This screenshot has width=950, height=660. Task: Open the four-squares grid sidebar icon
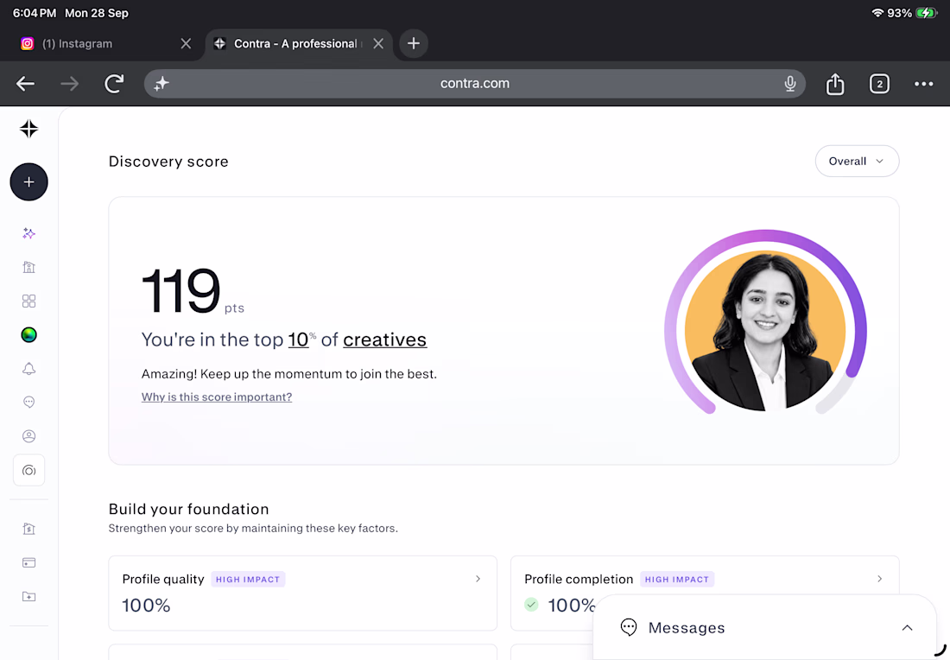click(28, 301)
